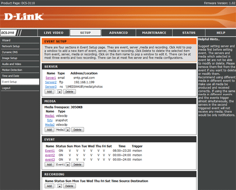
Task: Open the event3 link
Action: [x=50, y=160]
